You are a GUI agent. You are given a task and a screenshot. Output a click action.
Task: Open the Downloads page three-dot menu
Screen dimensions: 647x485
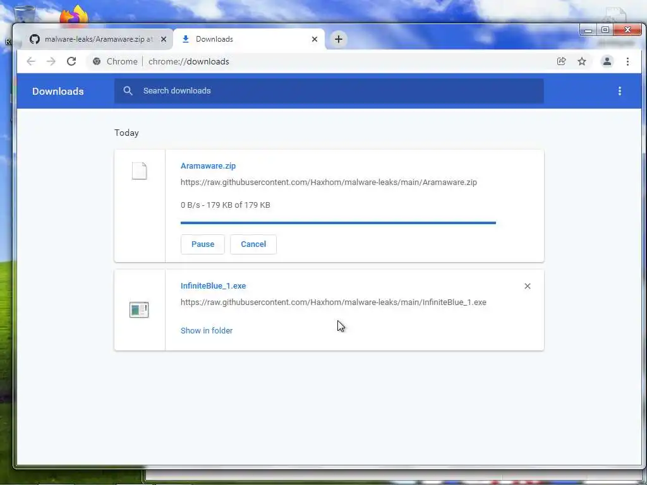[619, 91]
